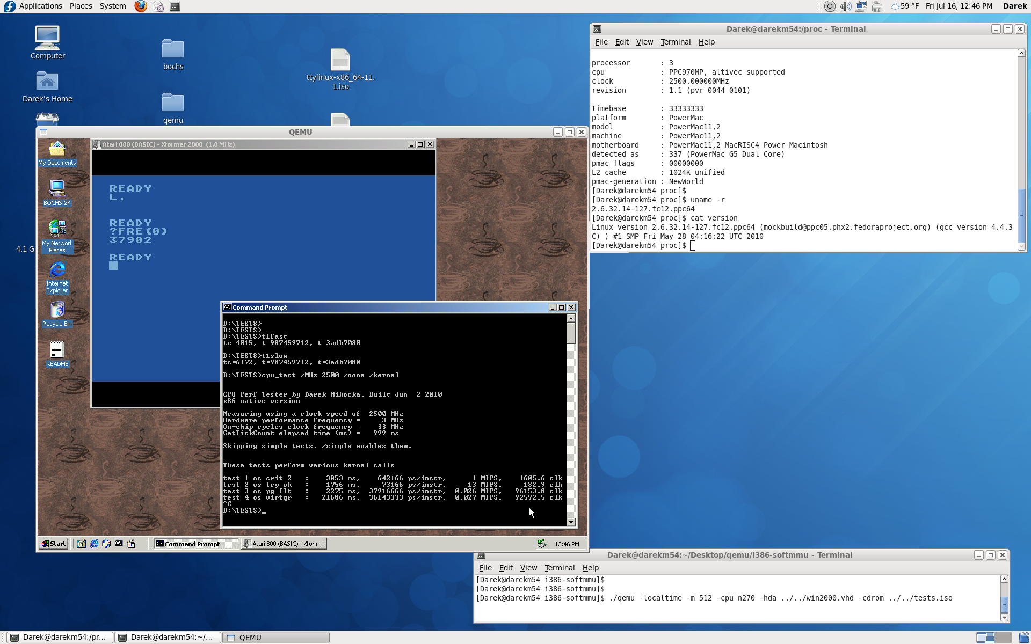Launch Firefox from the top panel

click(x=141, y=6)
